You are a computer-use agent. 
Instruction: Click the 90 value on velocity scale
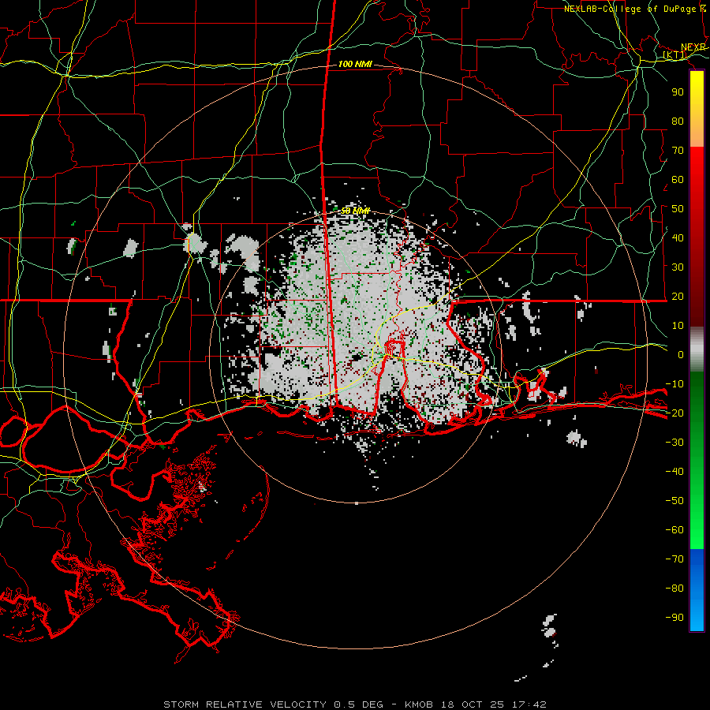pos(678,92)
